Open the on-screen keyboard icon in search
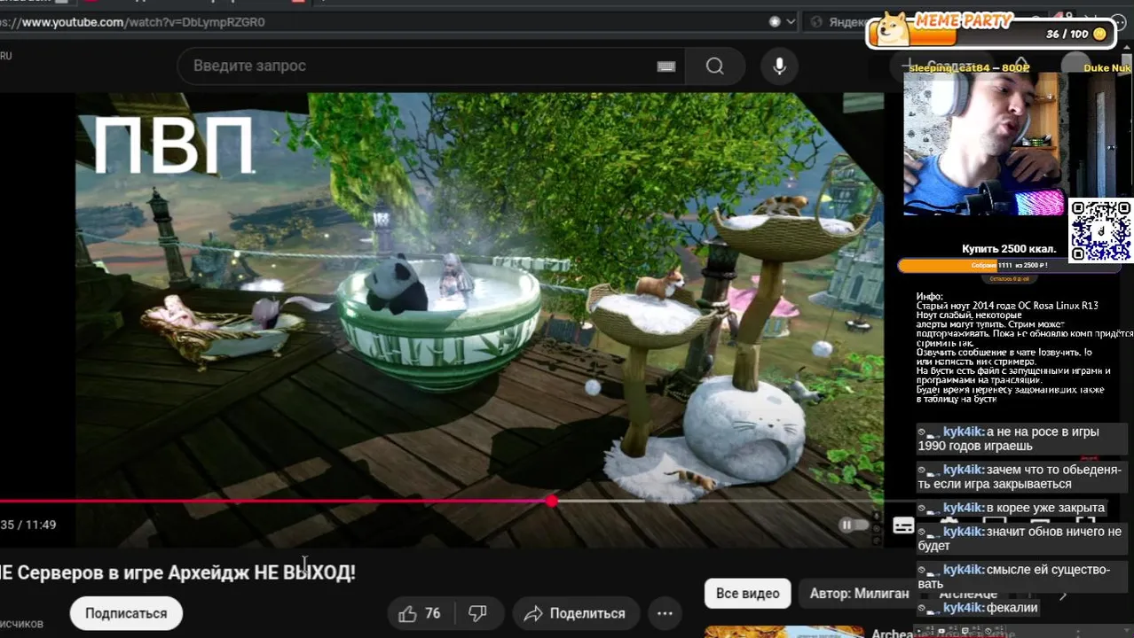The width and height of the screenshot is (1134, 638). click(665, 66)
